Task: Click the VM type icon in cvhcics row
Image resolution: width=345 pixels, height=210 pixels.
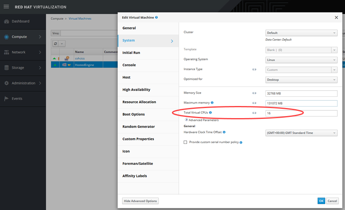Action: (x=67, y=58)
